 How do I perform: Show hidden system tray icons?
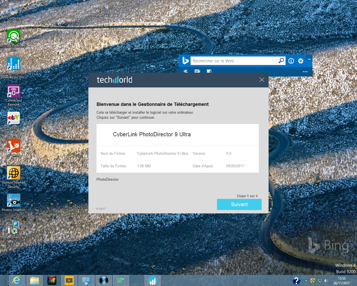(306, 281)
